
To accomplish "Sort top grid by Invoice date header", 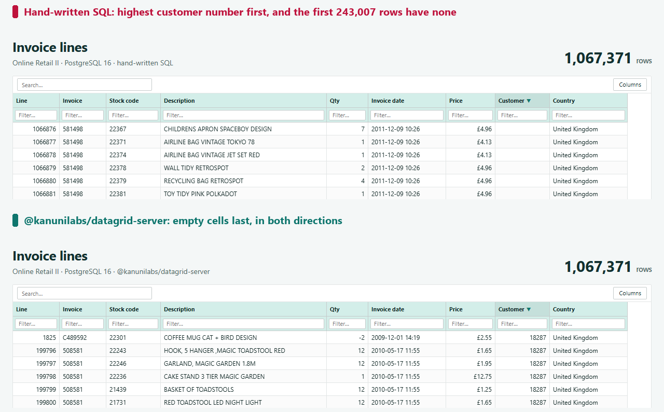I will pos(407,101).
